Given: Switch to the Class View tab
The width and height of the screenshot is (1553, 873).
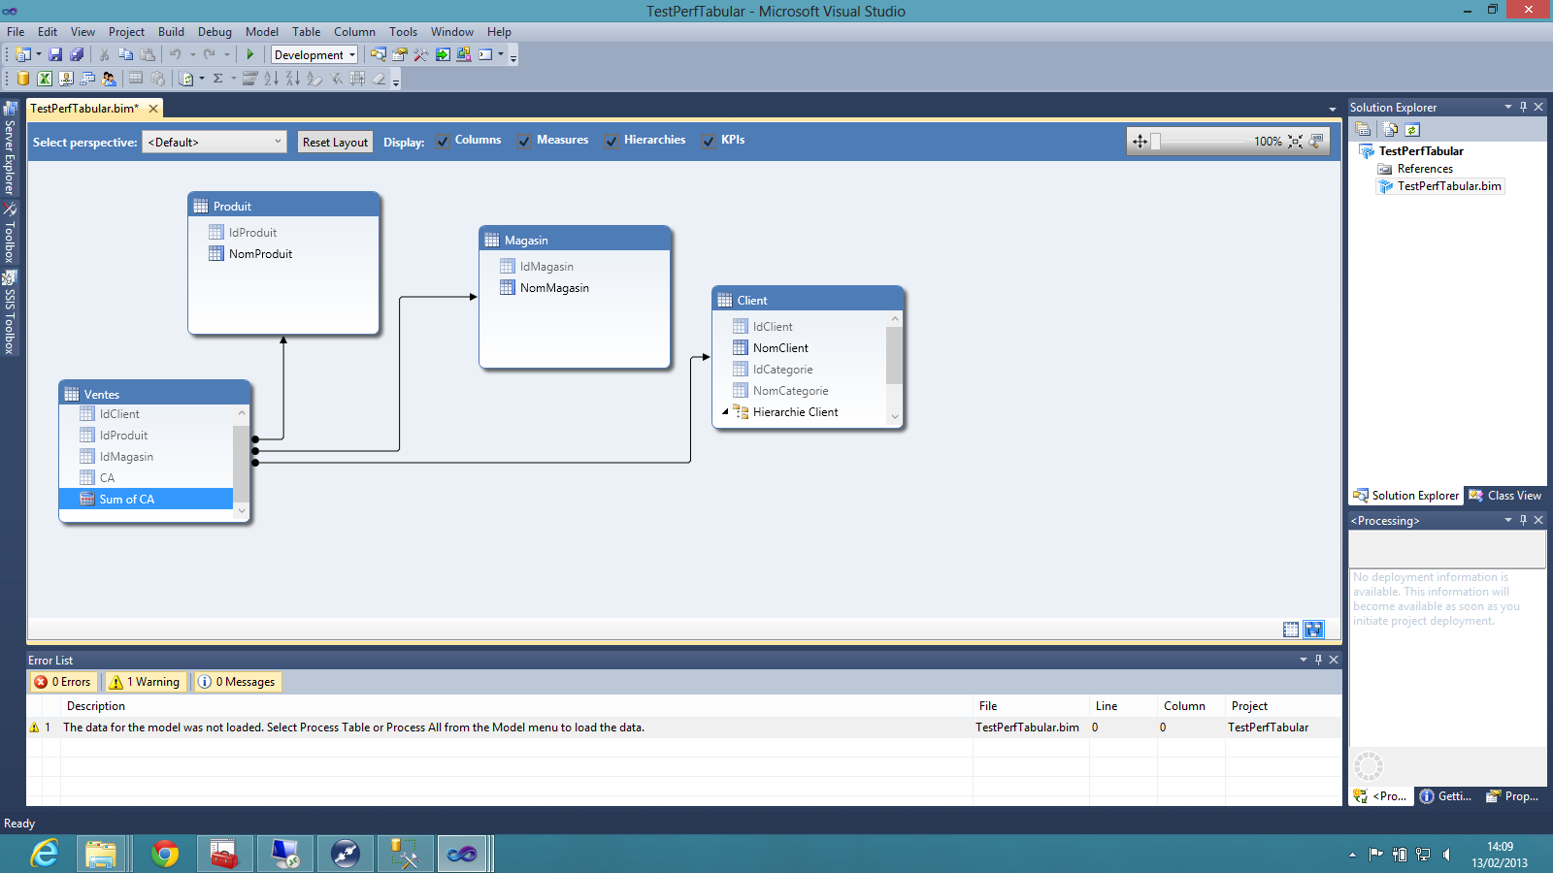Looking at the screenshot, I should tap(1504, 496).
